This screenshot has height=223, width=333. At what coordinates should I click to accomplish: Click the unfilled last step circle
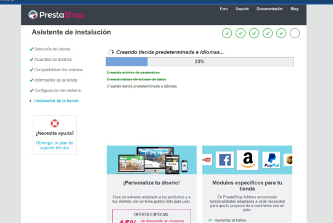coord(295,33)
